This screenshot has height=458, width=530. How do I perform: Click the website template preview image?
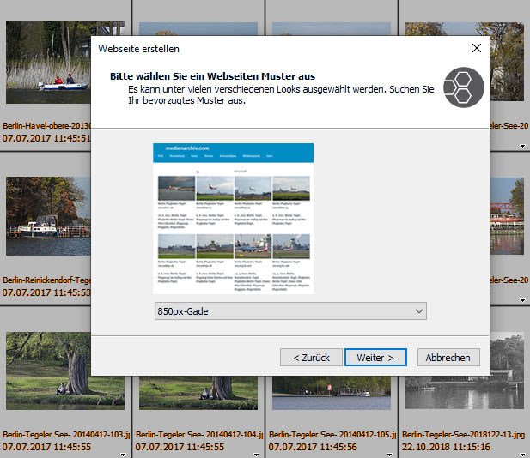233,218
